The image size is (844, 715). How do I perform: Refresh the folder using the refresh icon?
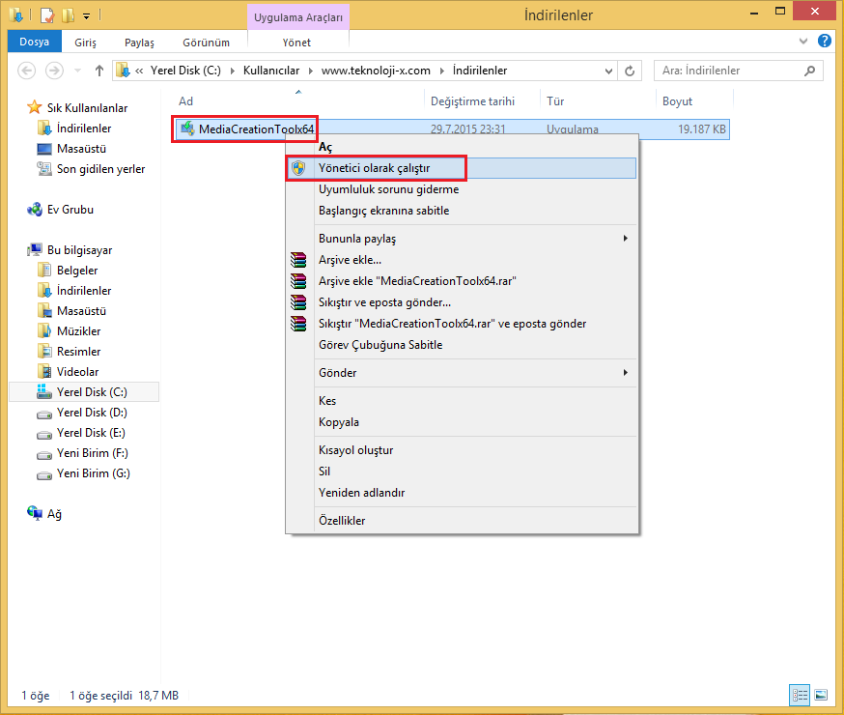tap(628, 71)
